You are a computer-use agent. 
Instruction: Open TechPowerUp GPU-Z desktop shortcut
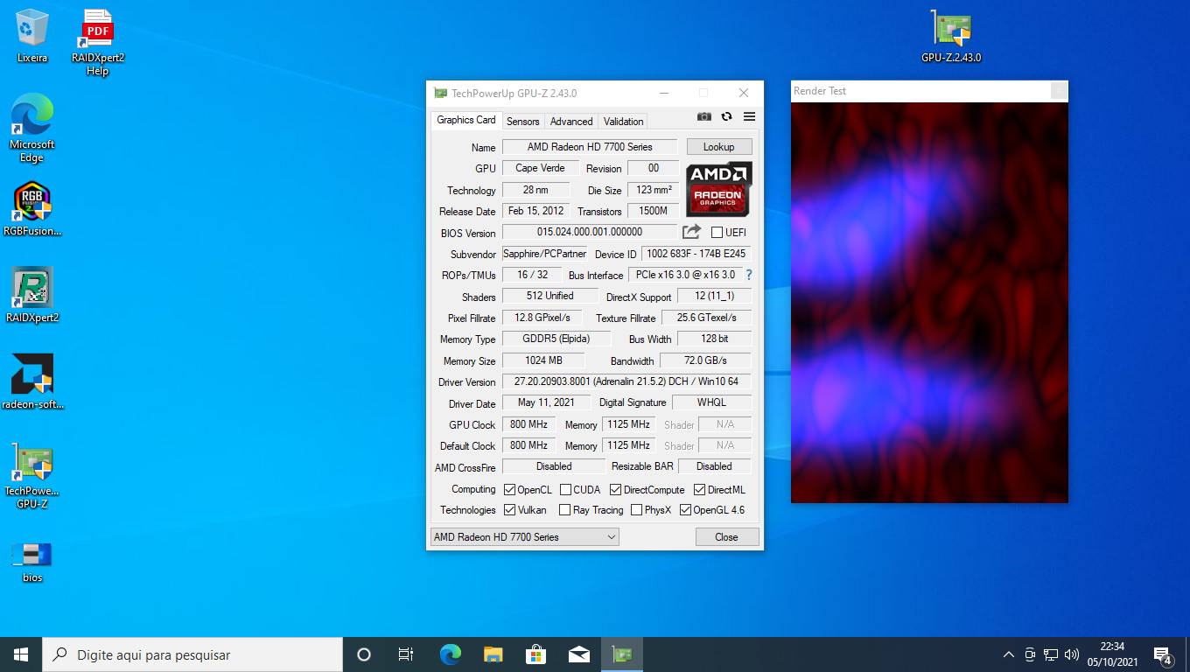click(x=32, y=476)
